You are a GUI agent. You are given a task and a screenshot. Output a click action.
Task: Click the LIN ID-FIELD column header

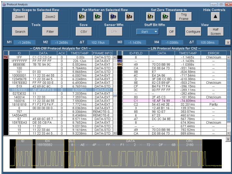[136, 53]
